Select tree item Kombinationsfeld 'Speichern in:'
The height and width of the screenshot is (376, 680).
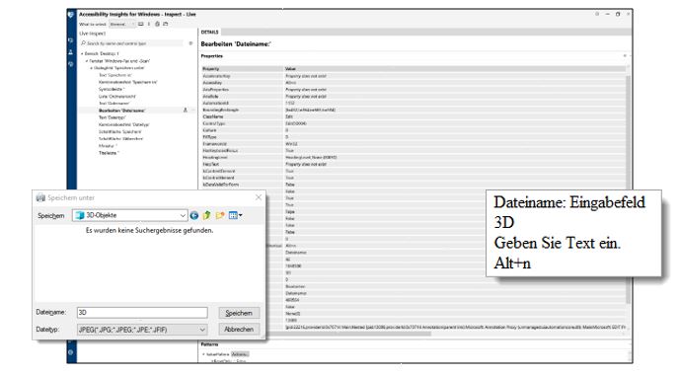[128, 82]
